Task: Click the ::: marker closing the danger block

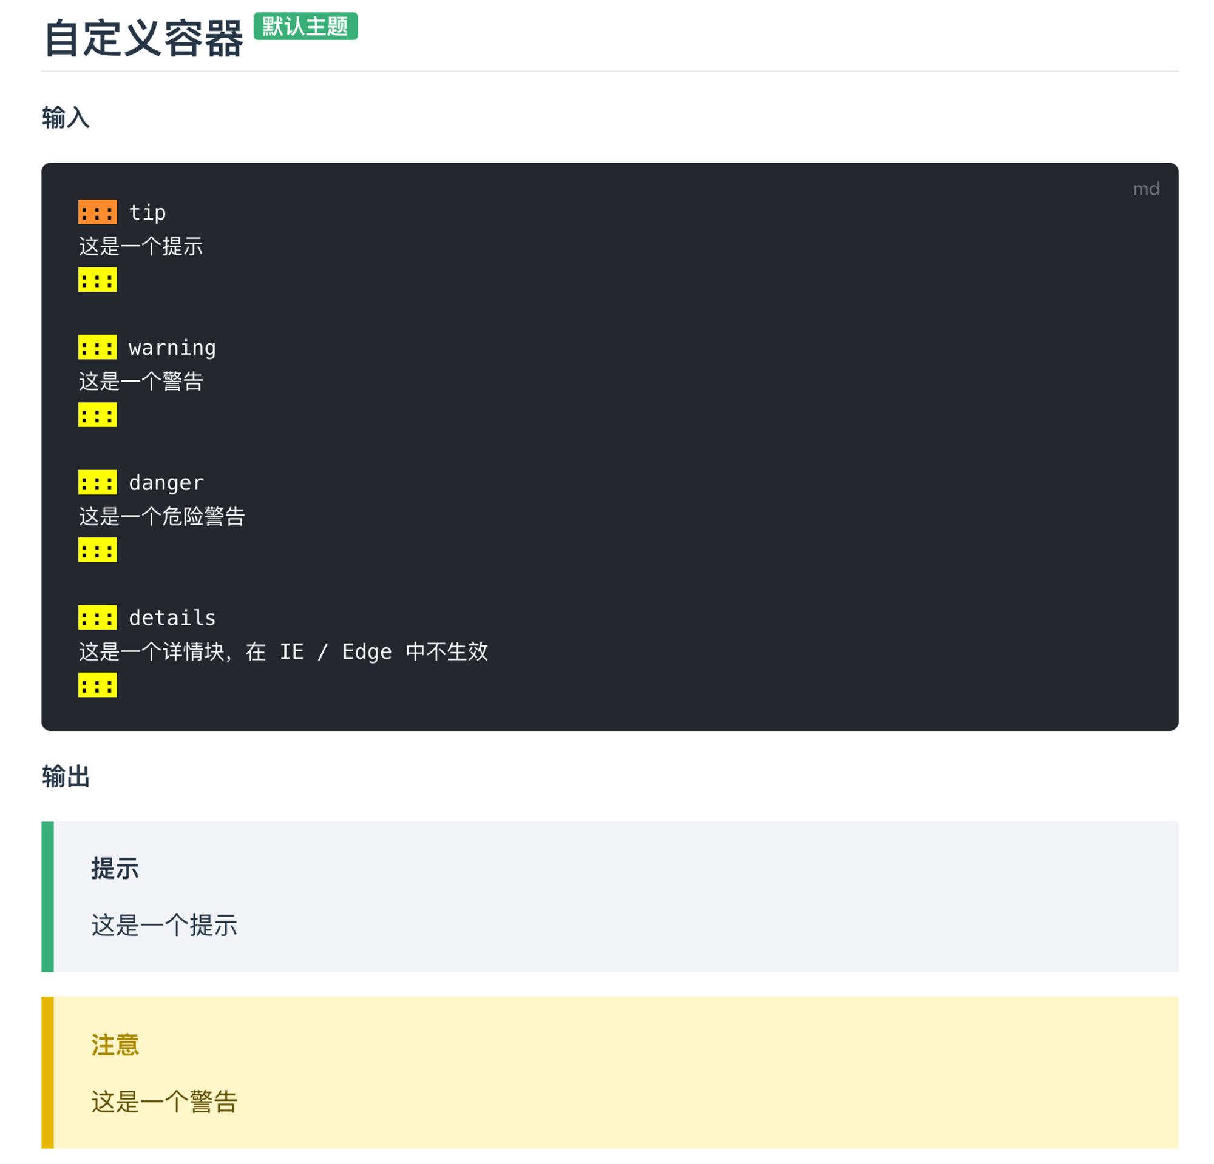Action: click(97, 550)
